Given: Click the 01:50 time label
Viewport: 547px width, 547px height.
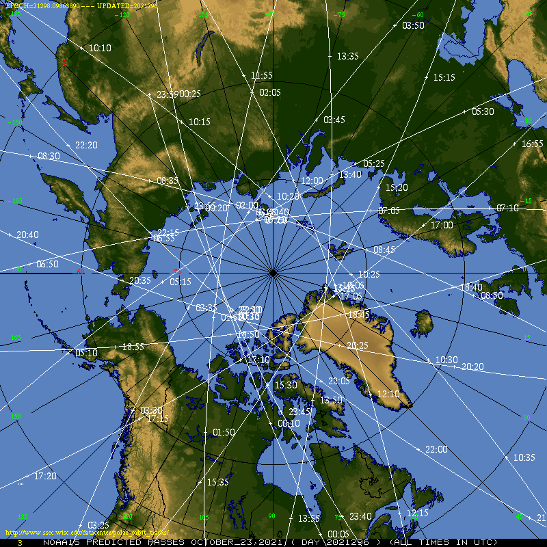Looking at the screenshot, I should pyautogui.click(x=224, y=433).
